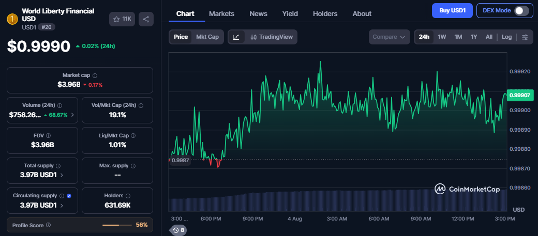
Task: Open the Compare dropdown
Action: coord(389,37)
